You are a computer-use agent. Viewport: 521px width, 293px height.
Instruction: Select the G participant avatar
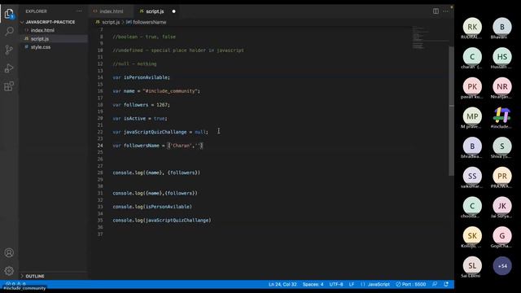pyautogui.click(x=502, y=236)
